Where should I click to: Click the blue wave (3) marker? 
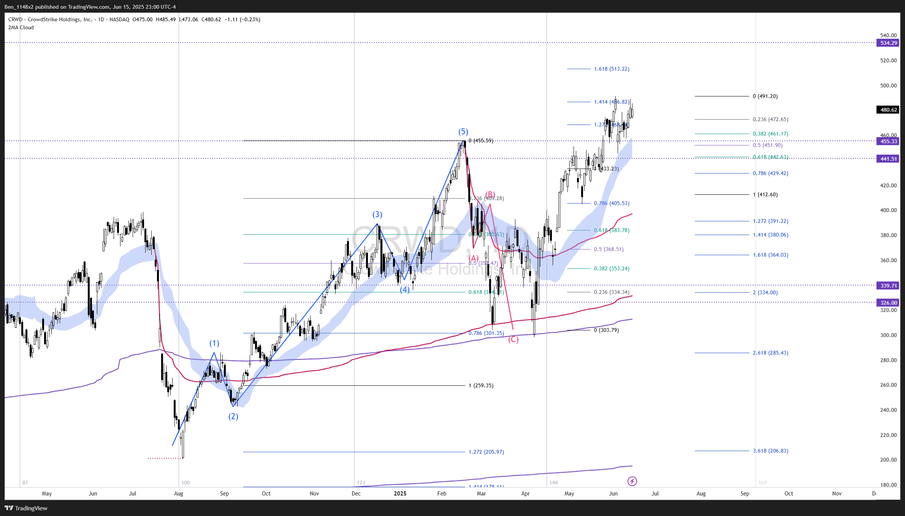coord(377,215)
